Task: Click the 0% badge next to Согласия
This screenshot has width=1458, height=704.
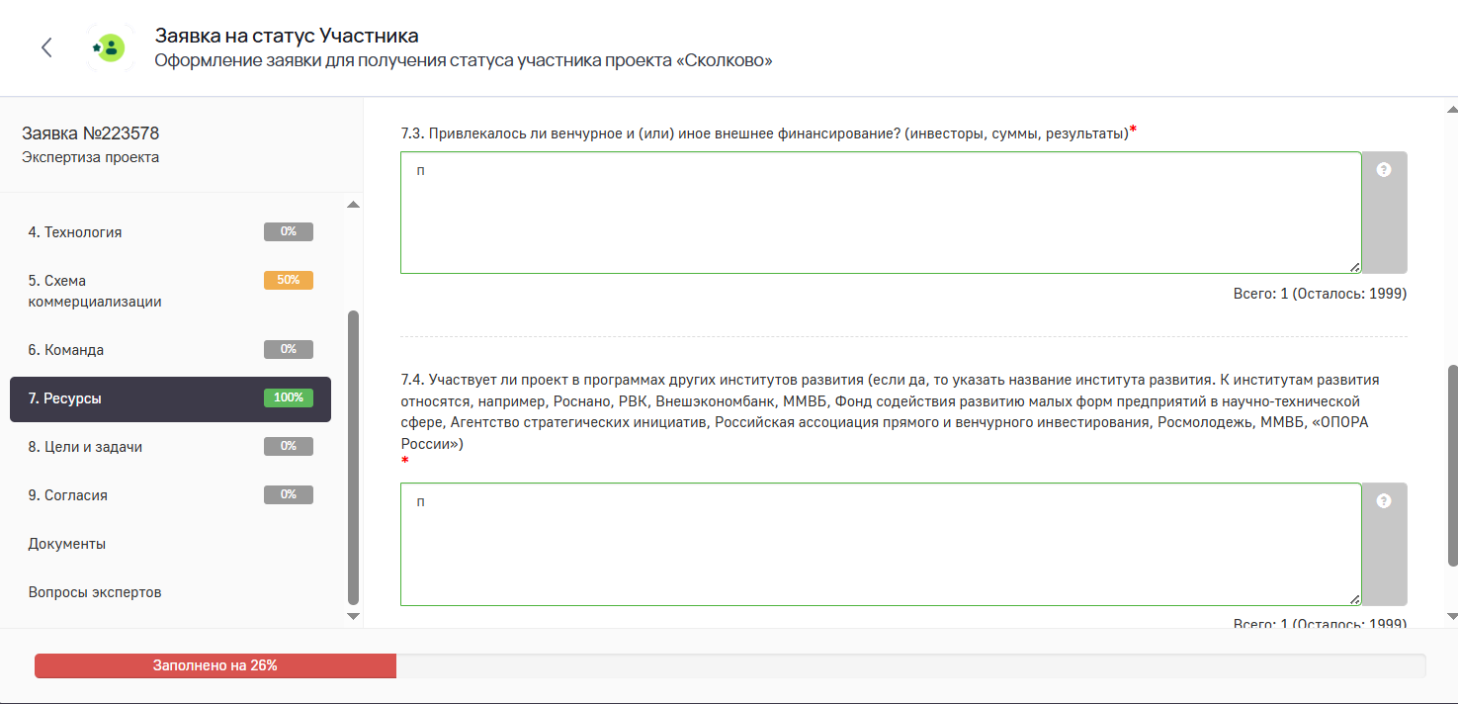Action: point(289,494)
